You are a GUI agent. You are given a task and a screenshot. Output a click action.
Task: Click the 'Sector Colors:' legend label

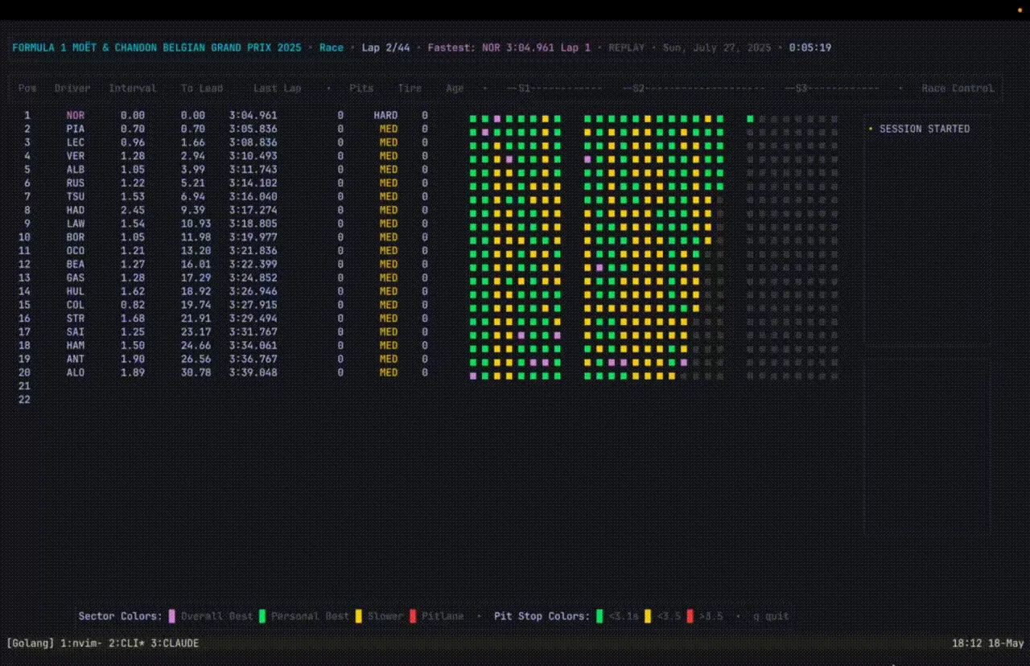(121, 616)
